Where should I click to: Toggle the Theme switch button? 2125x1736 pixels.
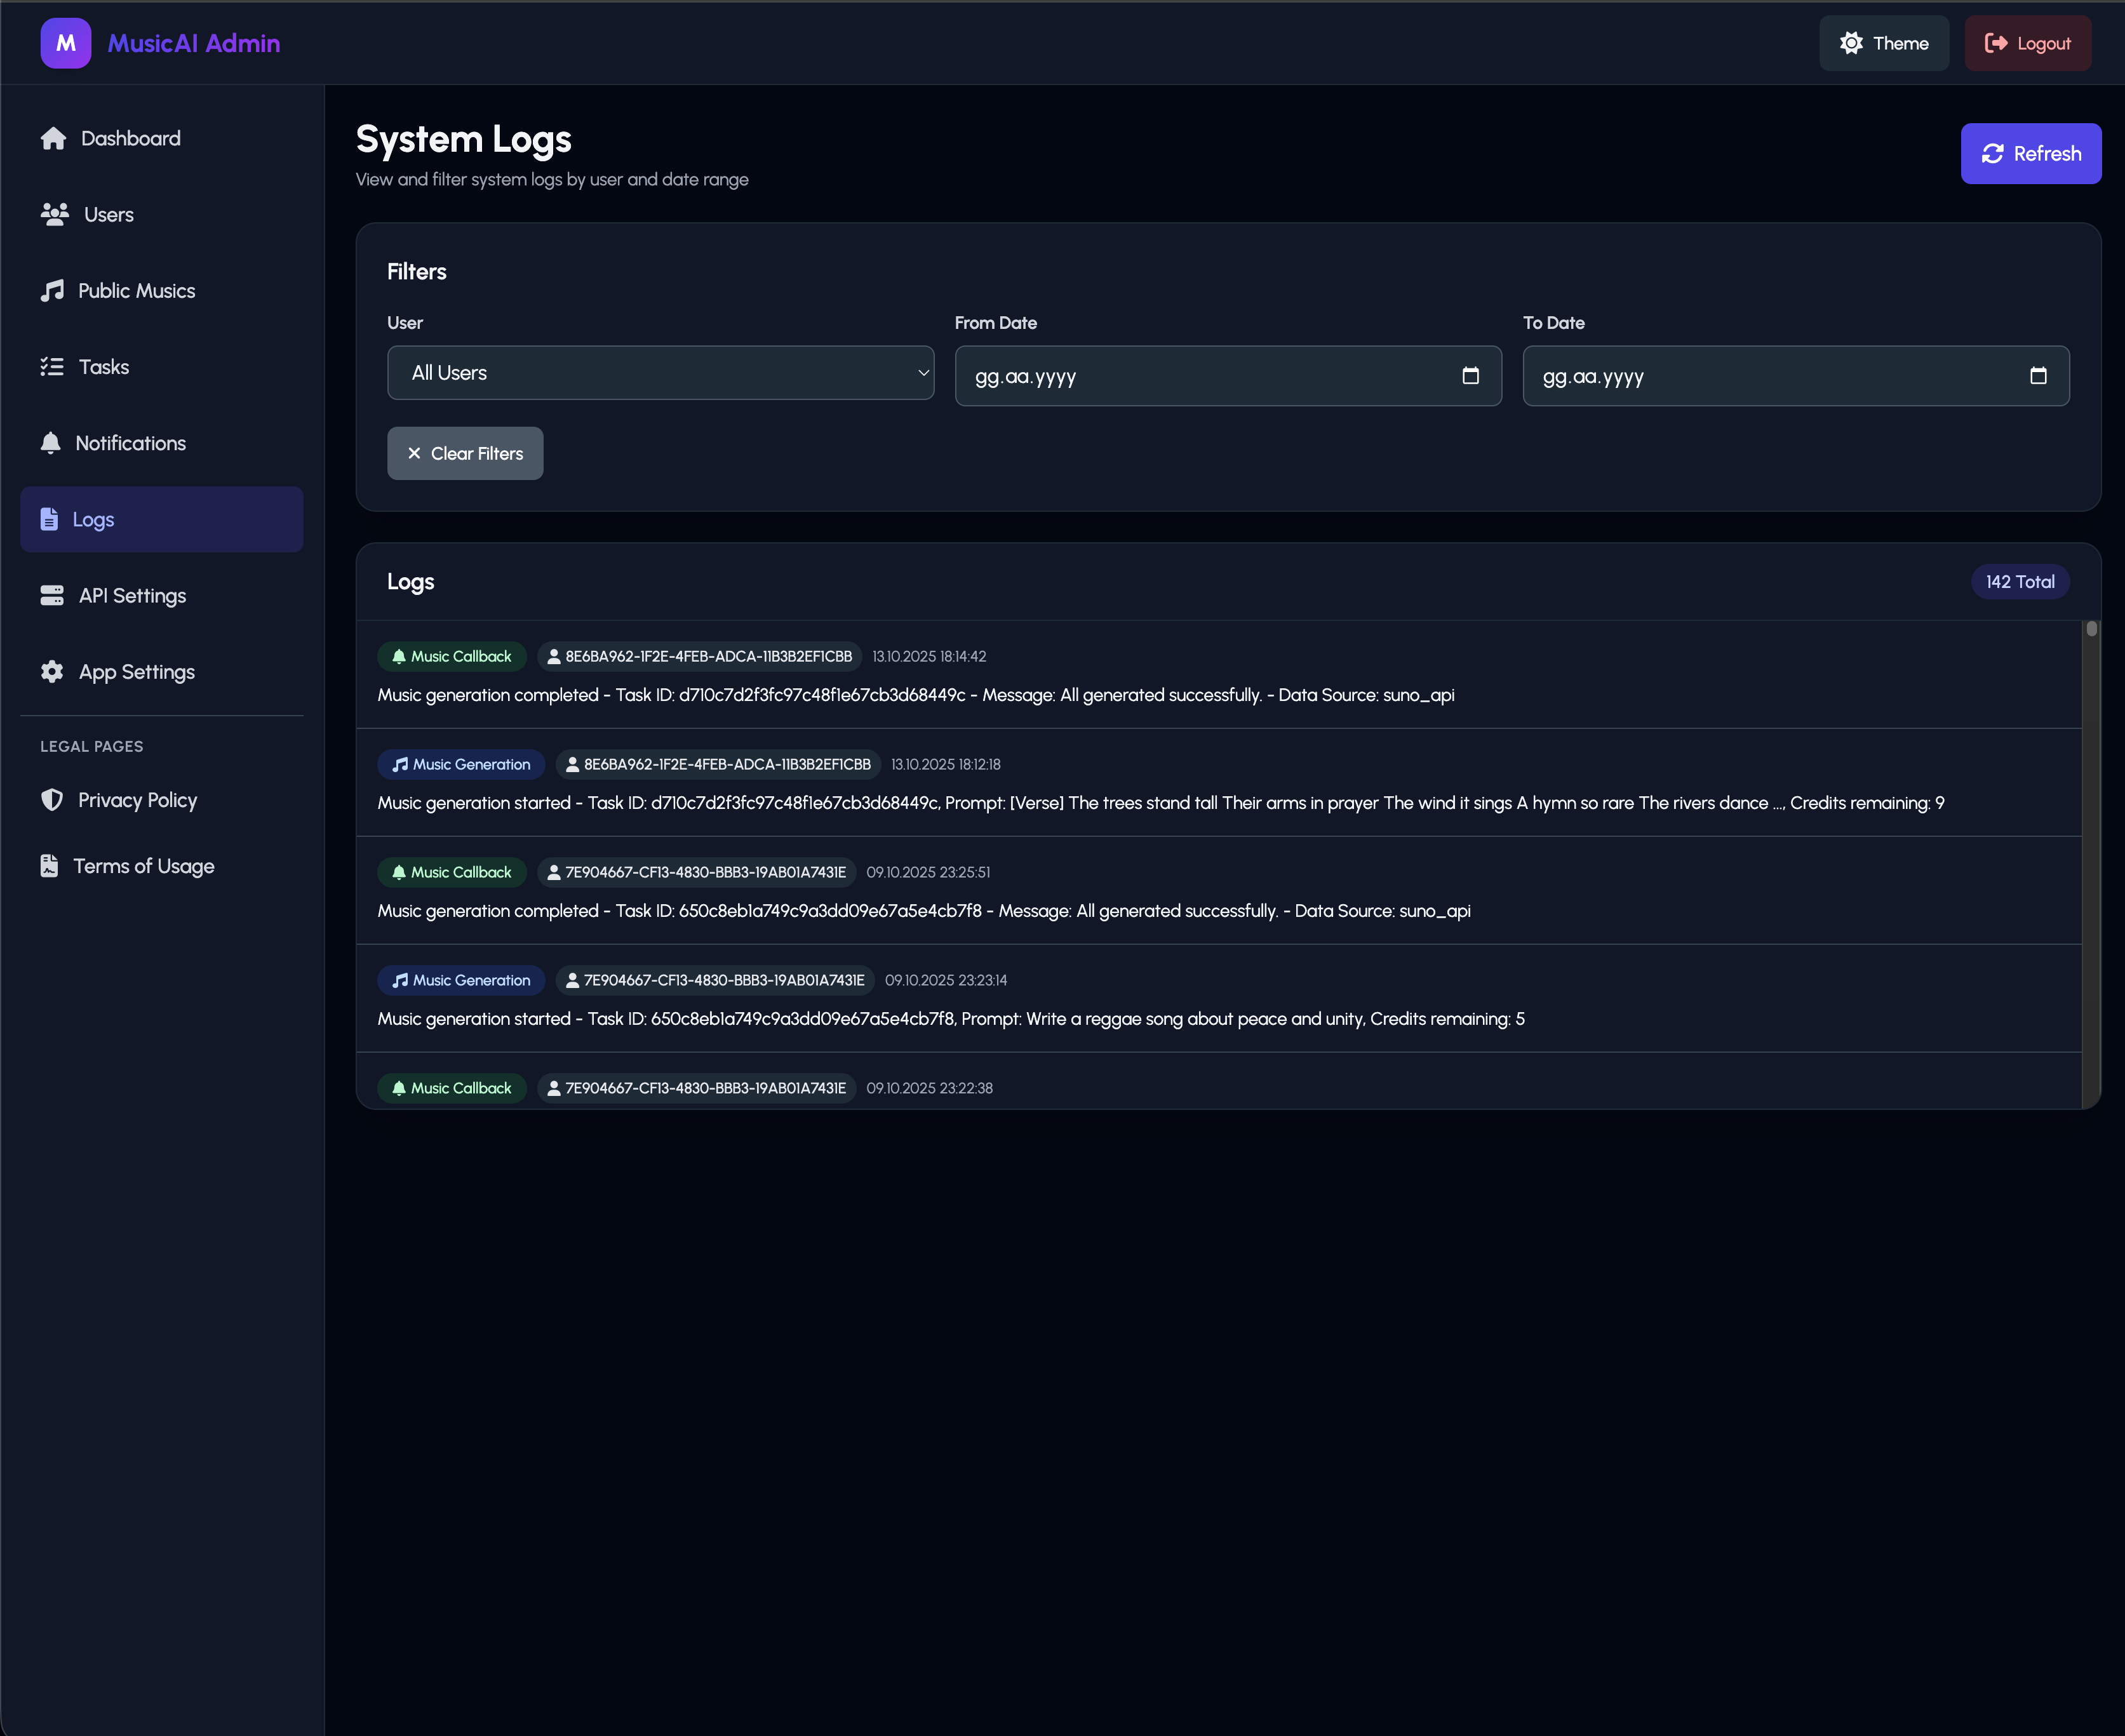(x=1884, y=43)
